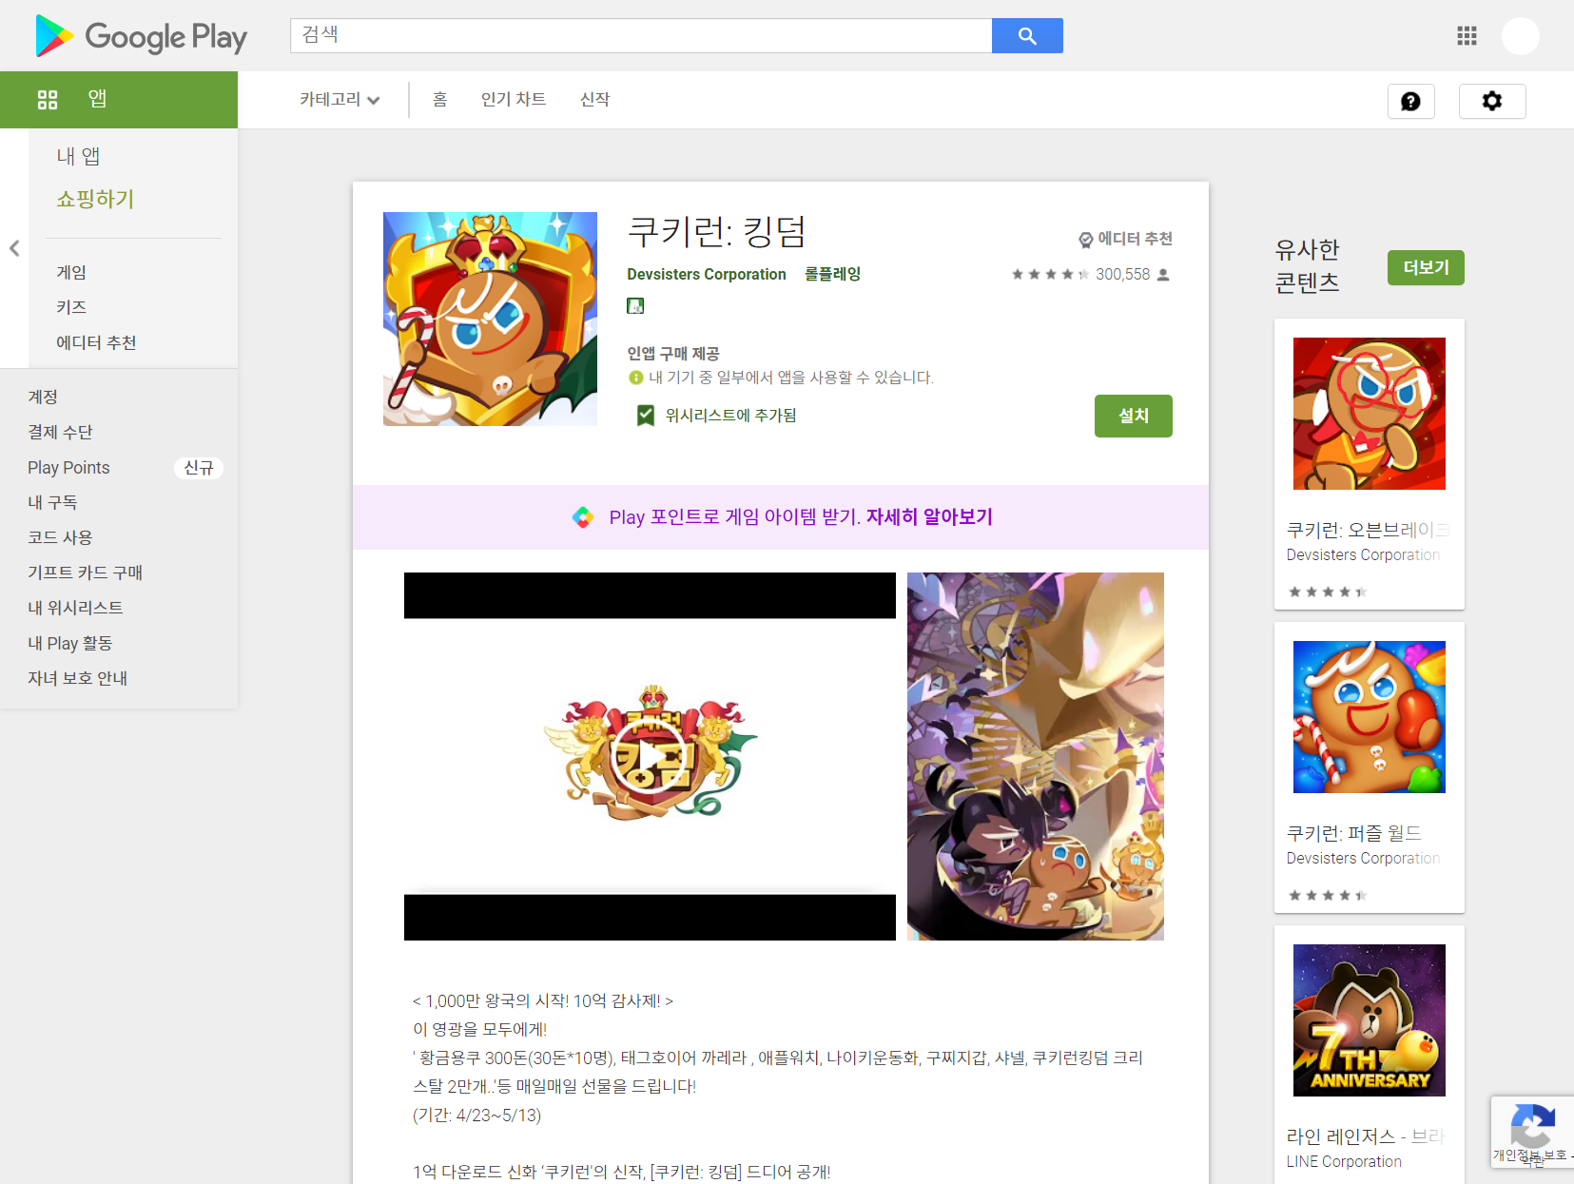Click the LINE Corporation developer name
The image size is (1574, 1184).
(1344, 1162)
